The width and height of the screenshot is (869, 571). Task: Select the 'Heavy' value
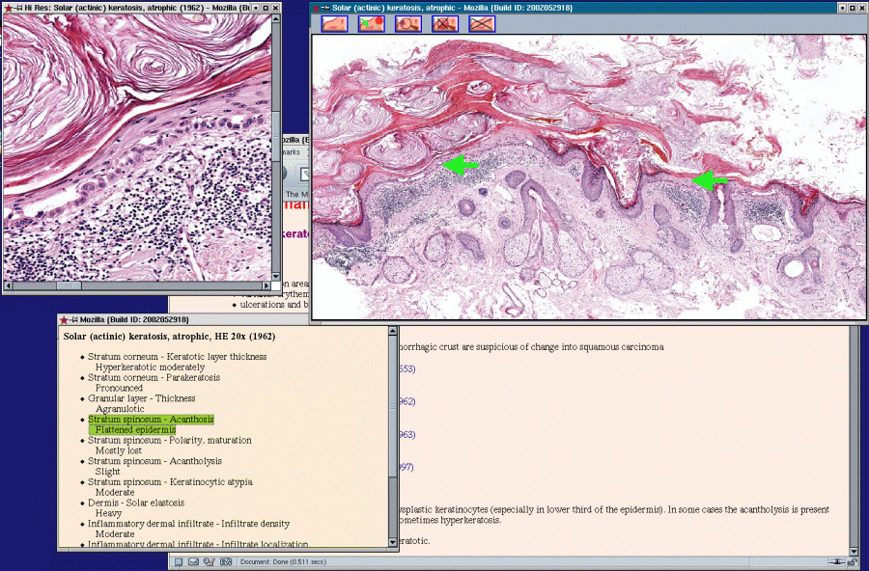[108, 513]
